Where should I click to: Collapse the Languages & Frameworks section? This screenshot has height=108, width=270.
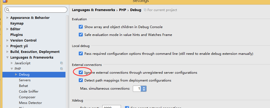tap(7, 58)
